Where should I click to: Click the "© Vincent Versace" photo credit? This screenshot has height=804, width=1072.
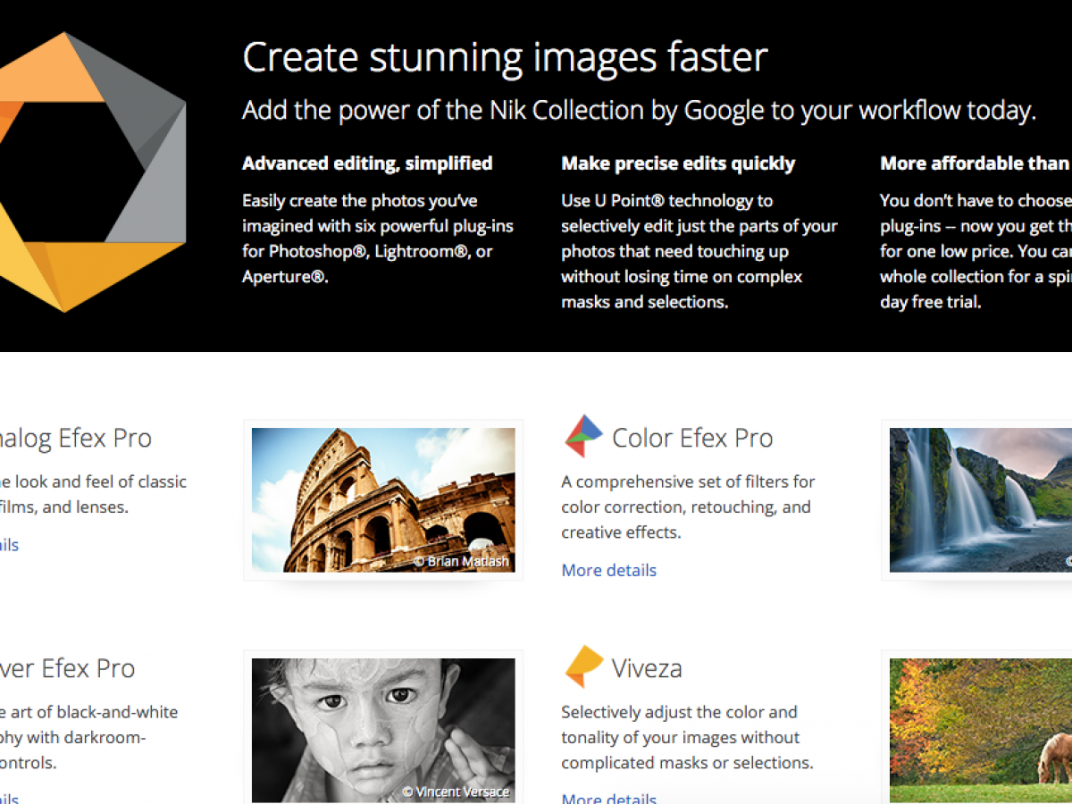click(456, 791)
